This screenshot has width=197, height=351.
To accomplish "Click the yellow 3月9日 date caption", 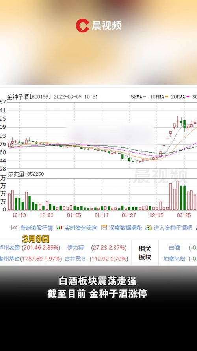I will tap(36, 239).
